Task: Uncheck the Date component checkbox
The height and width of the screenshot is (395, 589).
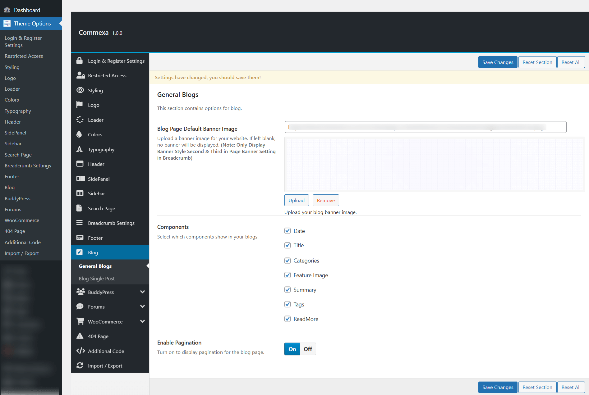Action: [288, 231]
